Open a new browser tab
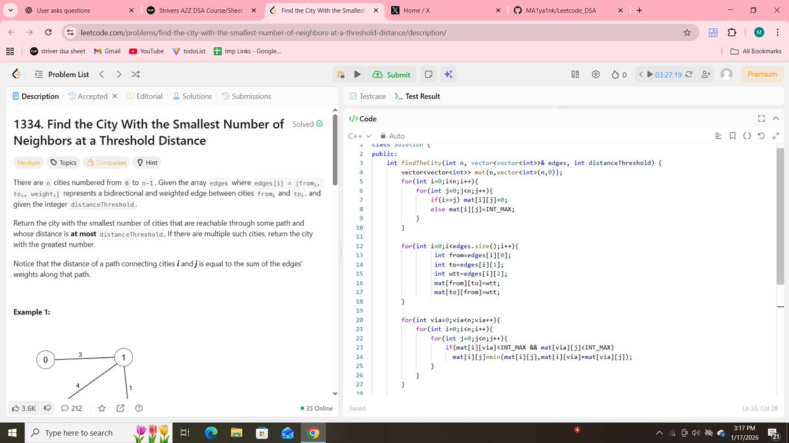Image resolution: width=789 pixels, height=443 pixels. pos(639,11)
